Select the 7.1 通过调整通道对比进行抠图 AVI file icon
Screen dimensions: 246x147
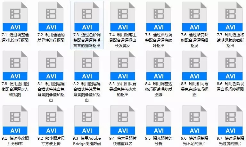15,17
